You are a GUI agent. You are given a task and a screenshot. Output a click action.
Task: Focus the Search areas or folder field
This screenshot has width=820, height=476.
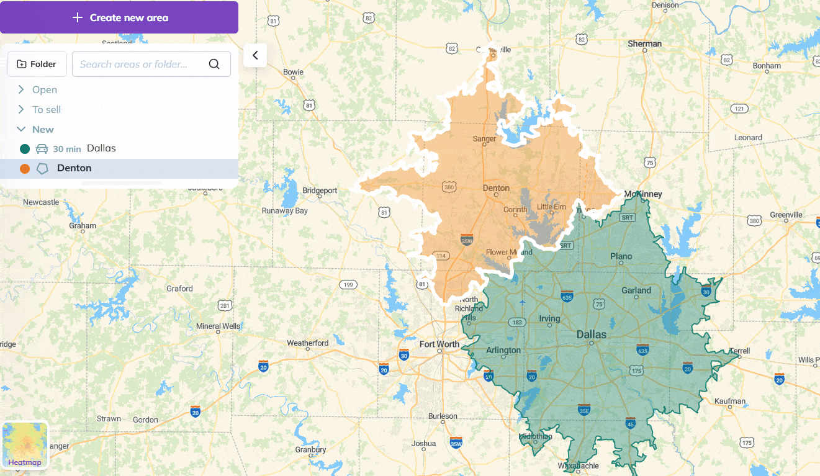pos(142,64)
